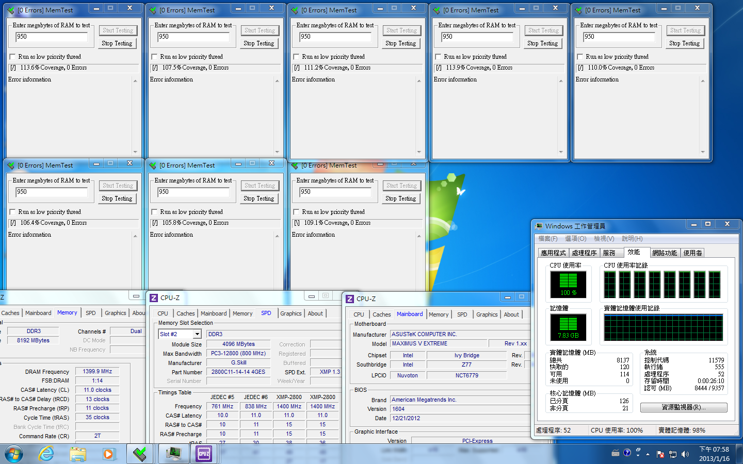Show hidden tray icons arrow
The image size is (743, 464).
(648, 454)
